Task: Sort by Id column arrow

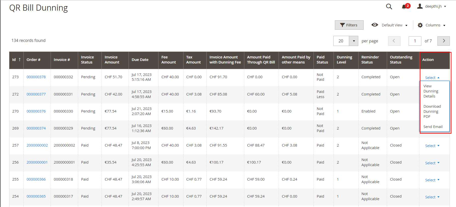Action: [x=20, y=60]
